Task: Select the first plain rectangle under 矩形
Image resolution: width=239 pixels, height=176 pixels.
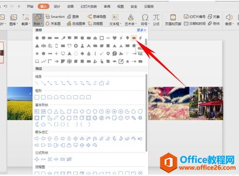Action: tap(37, 97)
